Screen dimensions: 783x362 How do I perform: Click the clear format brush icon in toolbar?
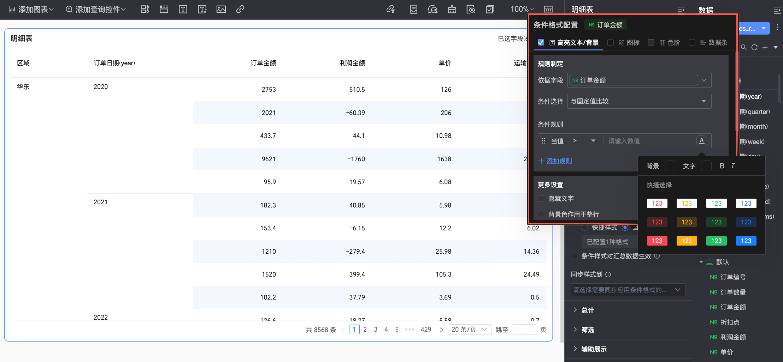coord(452,10)
